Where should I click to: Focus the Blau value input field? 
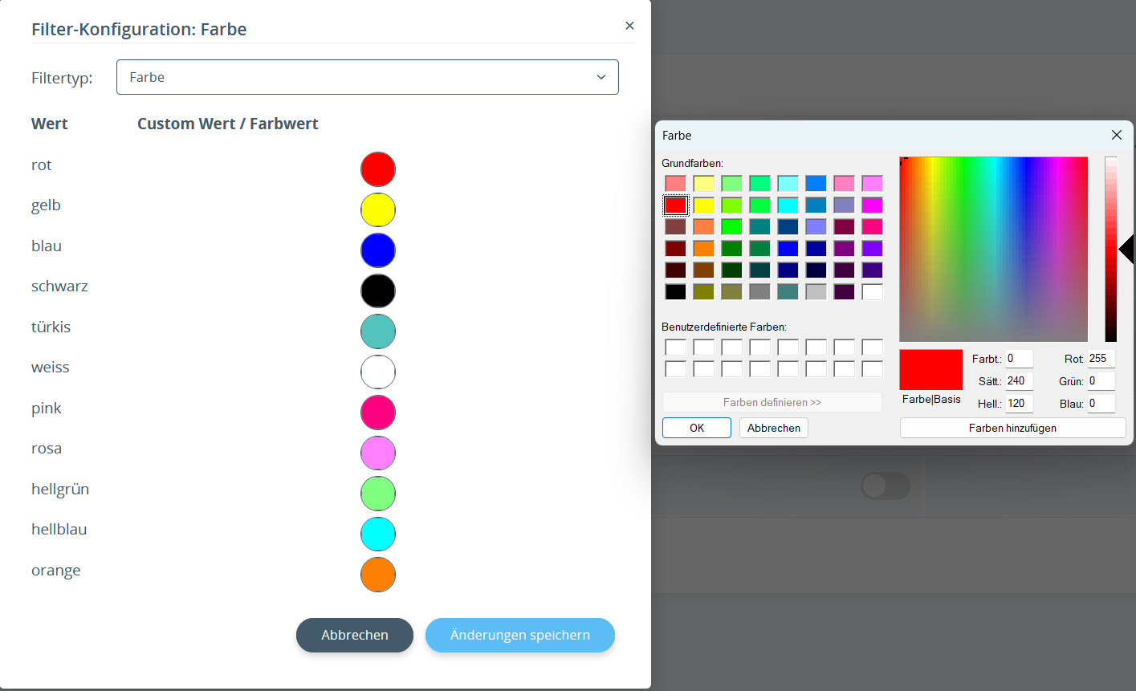[x=1101, y=404]
